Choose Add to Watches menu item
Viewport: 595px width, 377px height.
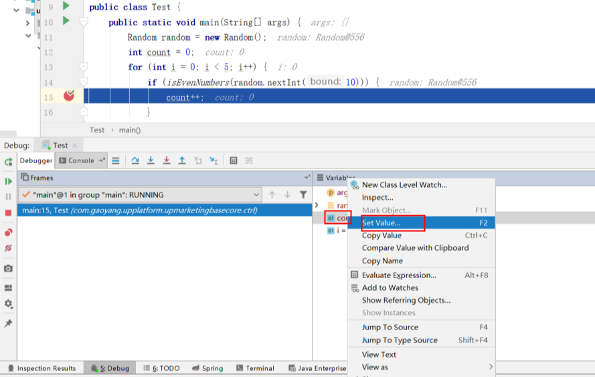(421, 288)
